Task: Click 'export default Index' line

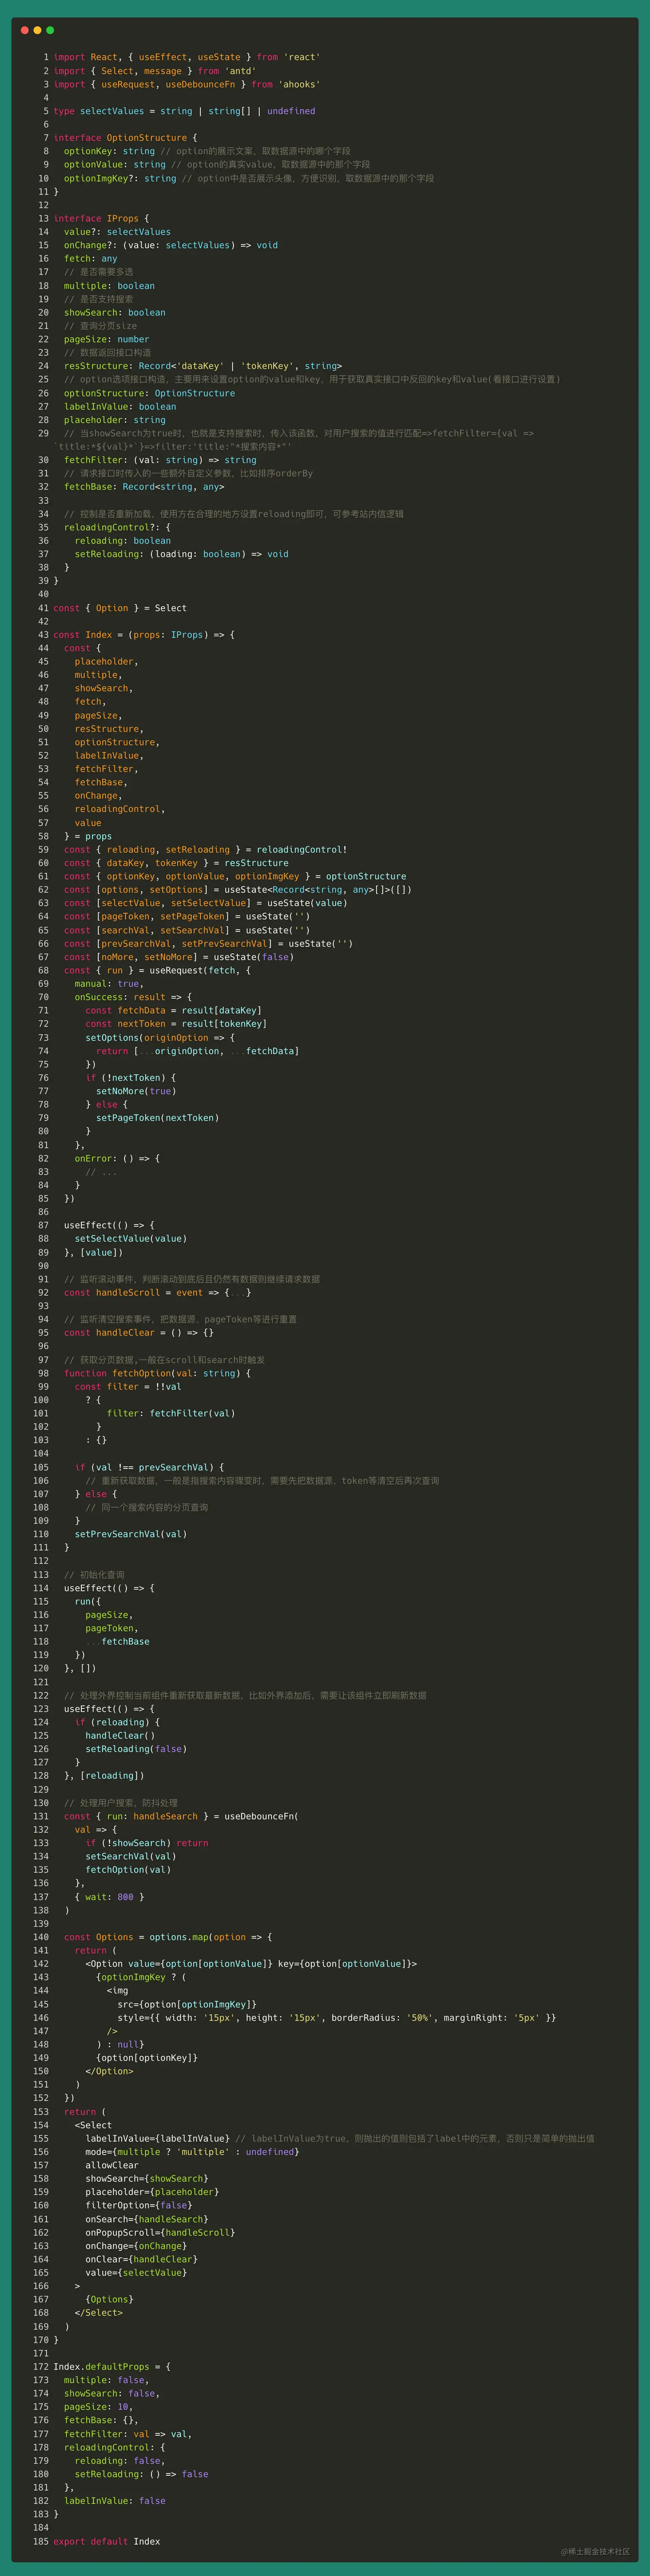Action: (x=107, y=2541)
